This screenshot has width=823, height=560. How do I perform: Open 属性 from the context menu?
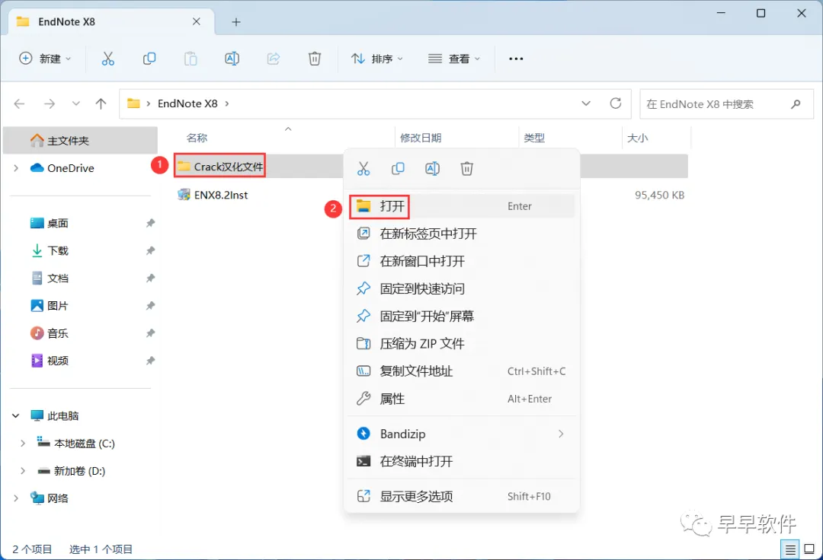click(x=461, y=399)
